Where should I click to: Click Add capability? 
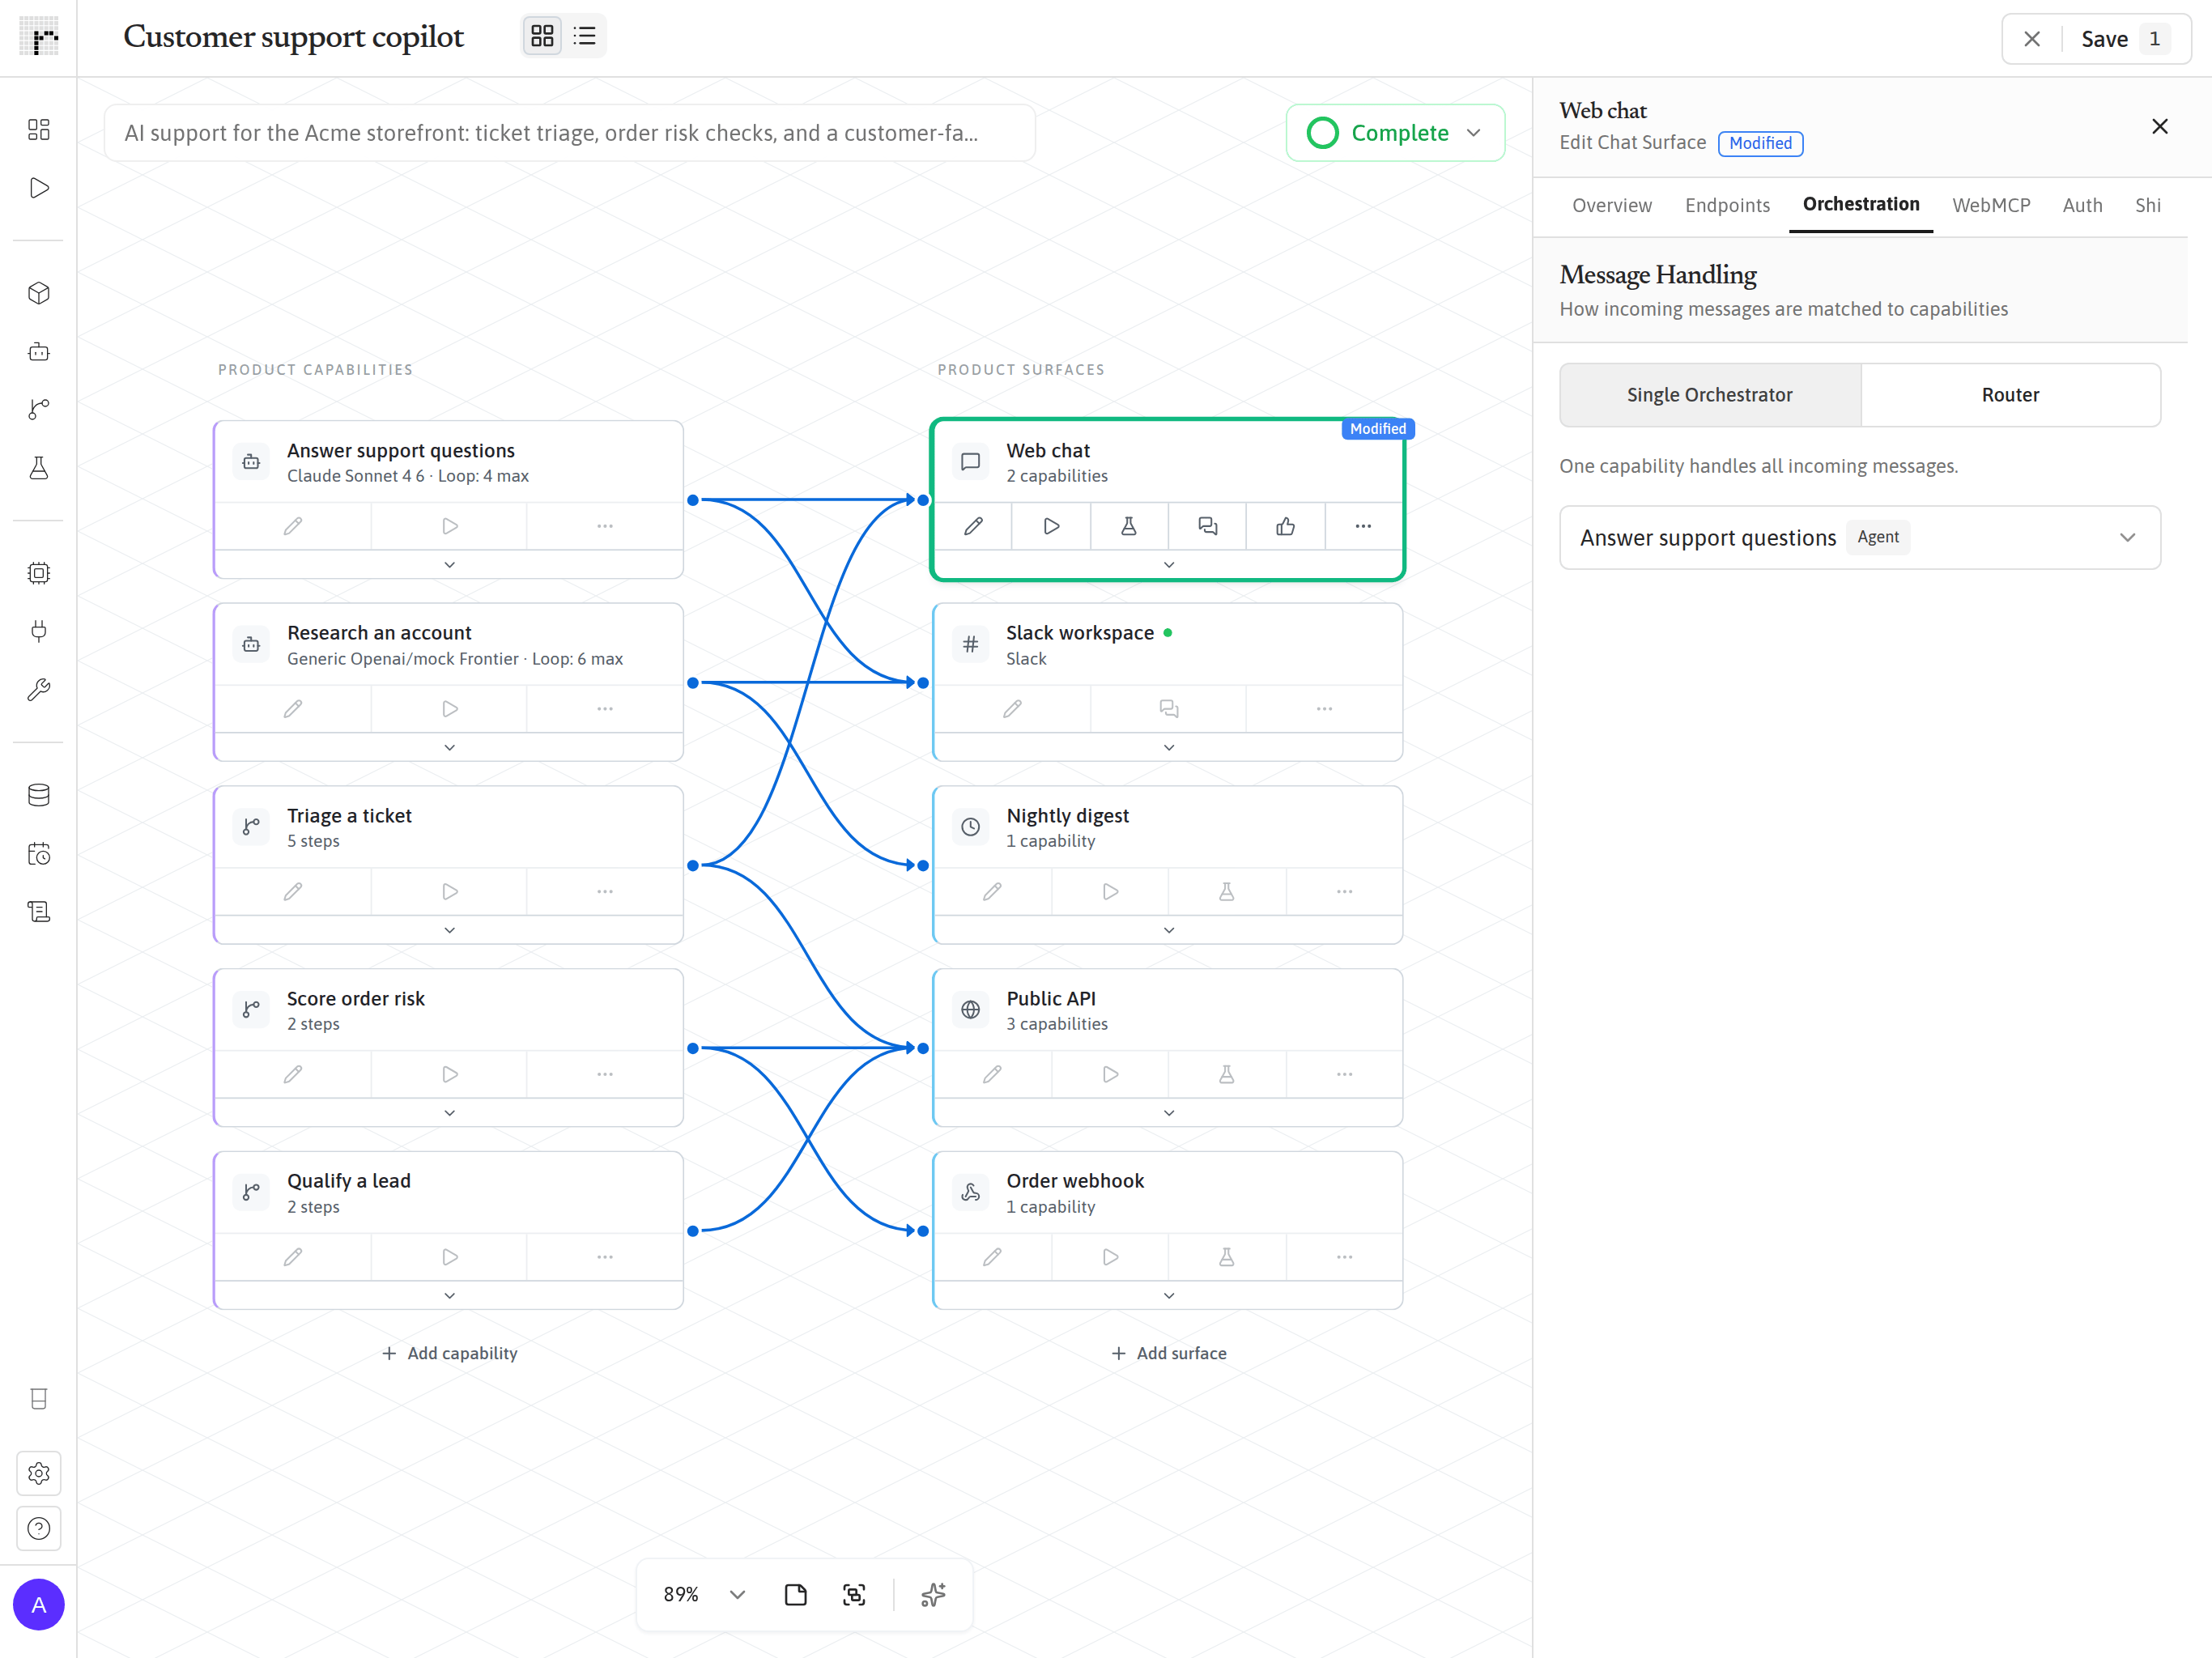(449, 1353)
